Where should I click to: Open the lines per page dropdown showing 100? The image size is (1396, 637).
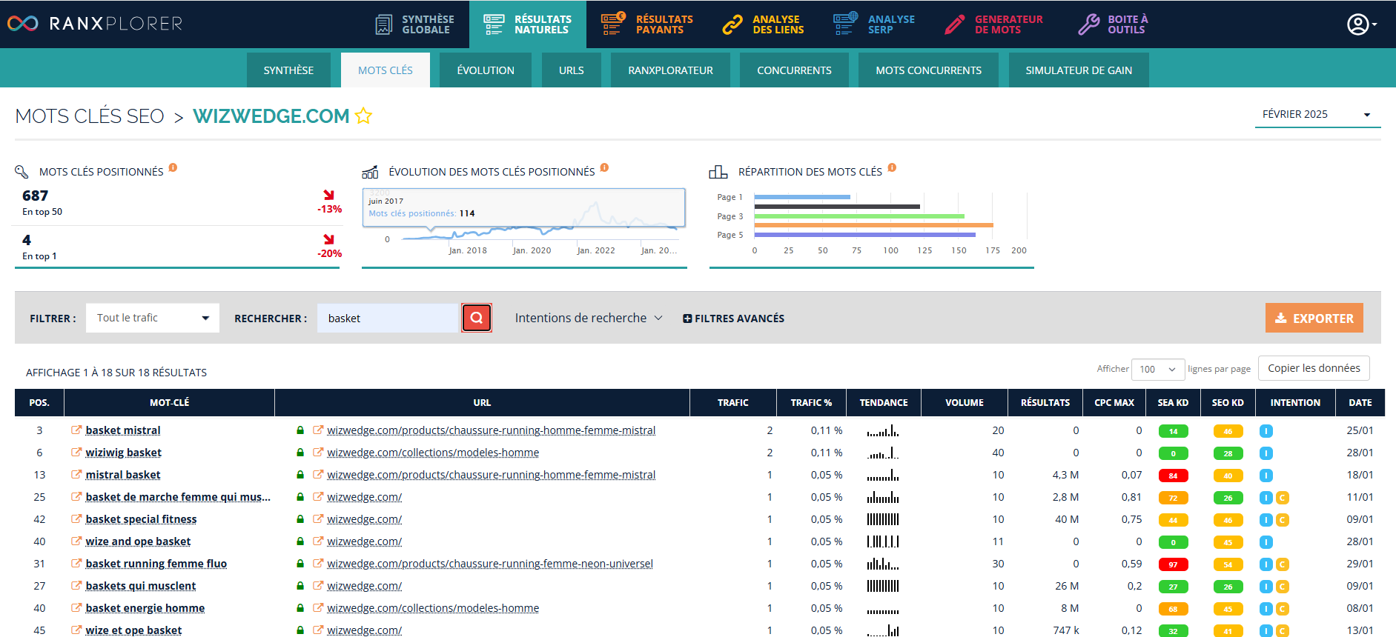coord(1157,369)
